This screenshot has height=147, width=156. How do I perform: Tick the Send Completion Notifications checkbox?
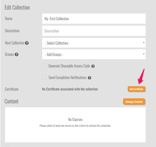pos(44,77)
